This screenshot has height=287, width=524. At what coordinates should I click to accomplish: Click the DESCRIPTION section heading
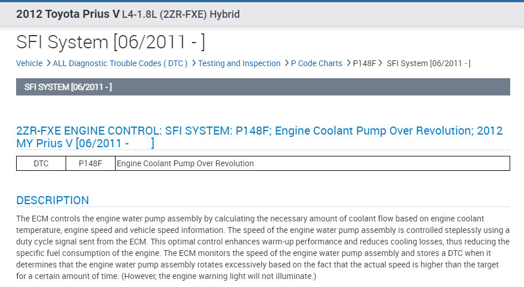[52, 201]
